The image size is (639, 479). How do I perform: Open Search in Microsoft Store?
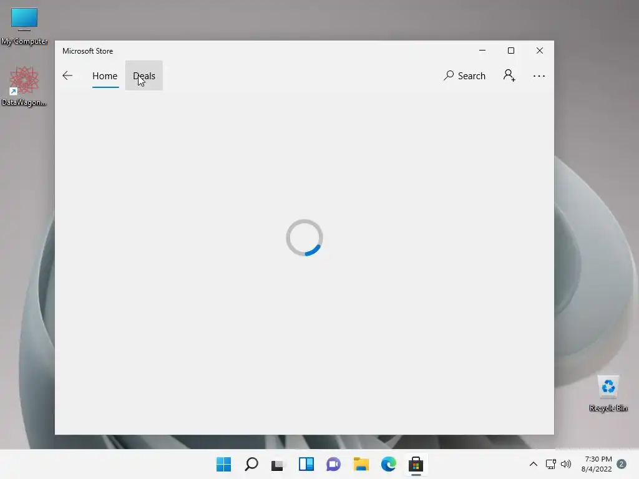point(464,75)
